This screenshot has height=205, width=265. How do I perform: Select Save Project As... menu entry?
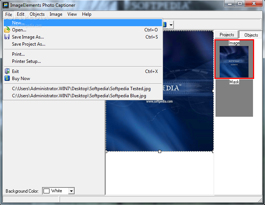(x=83, y=44)
